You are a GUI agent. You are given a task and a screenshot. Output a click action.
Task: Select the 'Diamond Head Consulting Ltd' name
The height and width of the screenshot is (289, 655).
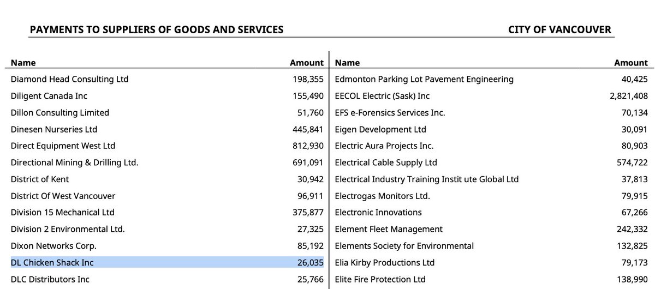(69, 79)
